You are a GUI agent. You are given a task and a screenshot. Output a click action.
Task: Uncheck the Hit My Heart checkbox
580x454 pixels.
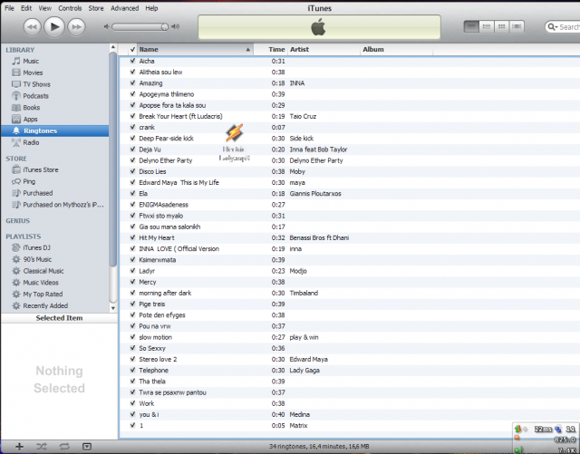tap(132, 237)
